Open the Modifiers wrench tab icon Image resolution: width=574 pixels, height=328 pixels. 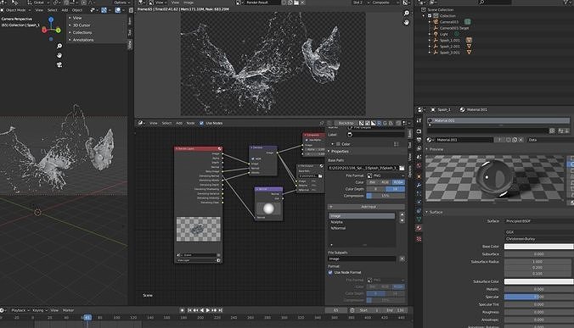pos(419,185)
